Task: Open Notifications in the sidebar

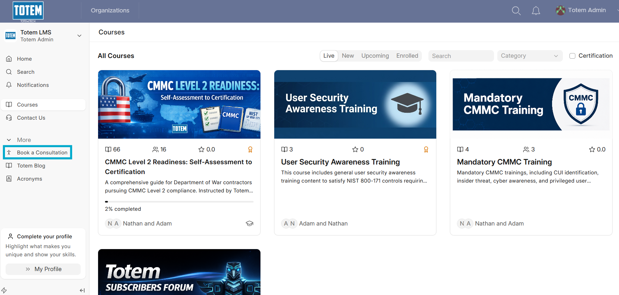Action: tap(43, 85)
